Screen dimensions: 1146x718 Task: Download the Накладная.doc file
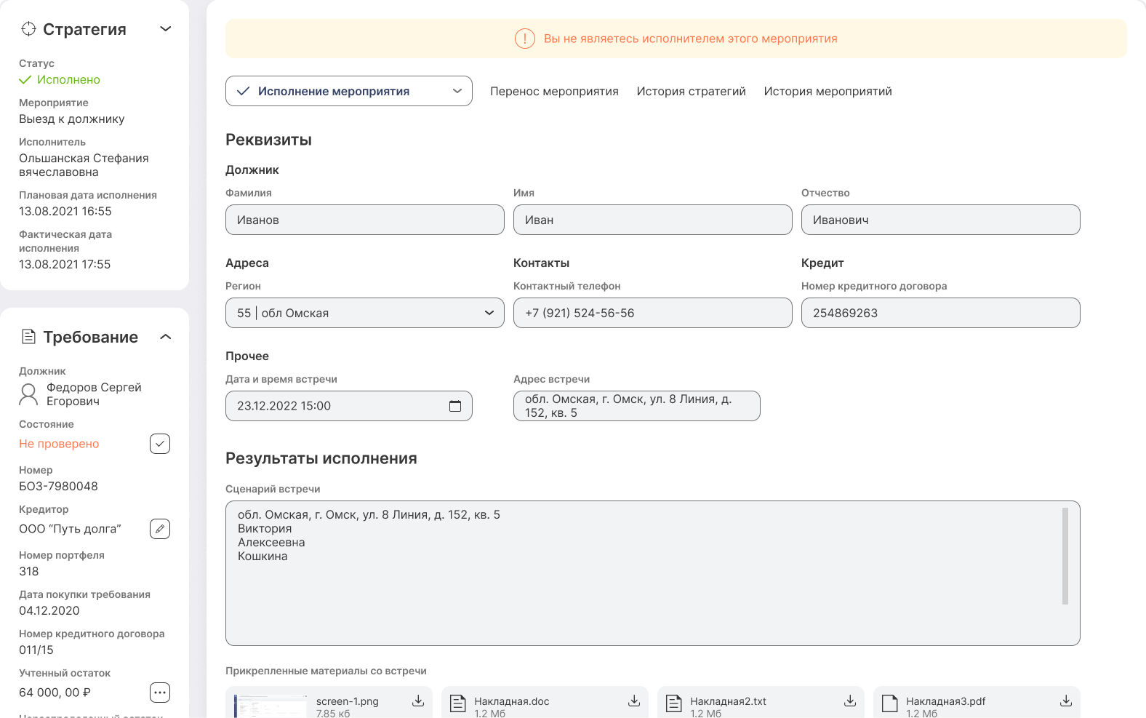pyautogui.click(x=634, y=701)
